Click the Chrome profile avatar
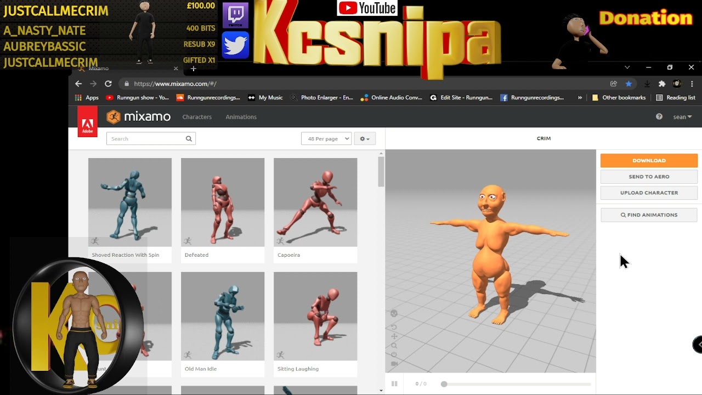 click(677, 84)
